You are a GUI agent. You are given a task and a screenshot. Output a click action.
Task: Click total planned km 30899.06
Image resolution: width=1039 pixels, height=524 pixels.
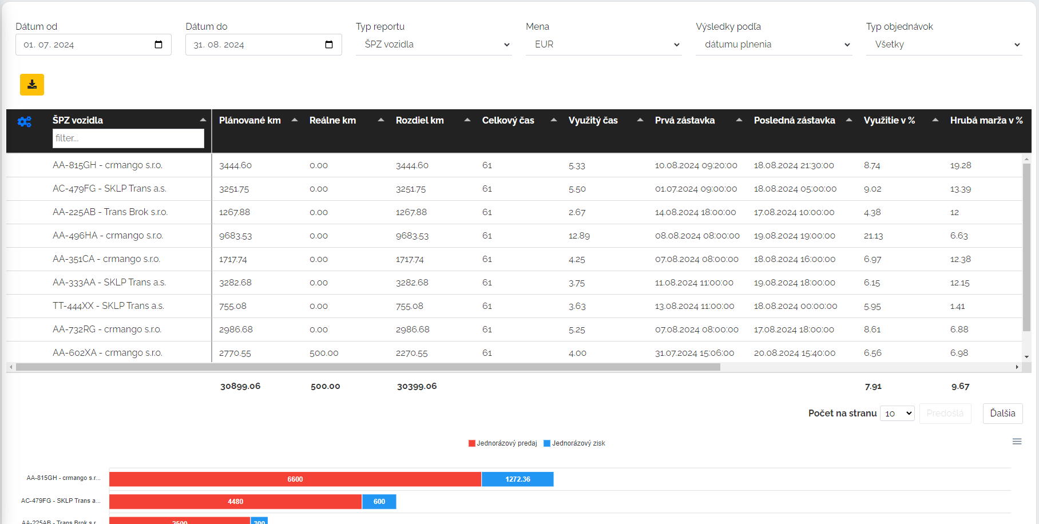point(240,386)
